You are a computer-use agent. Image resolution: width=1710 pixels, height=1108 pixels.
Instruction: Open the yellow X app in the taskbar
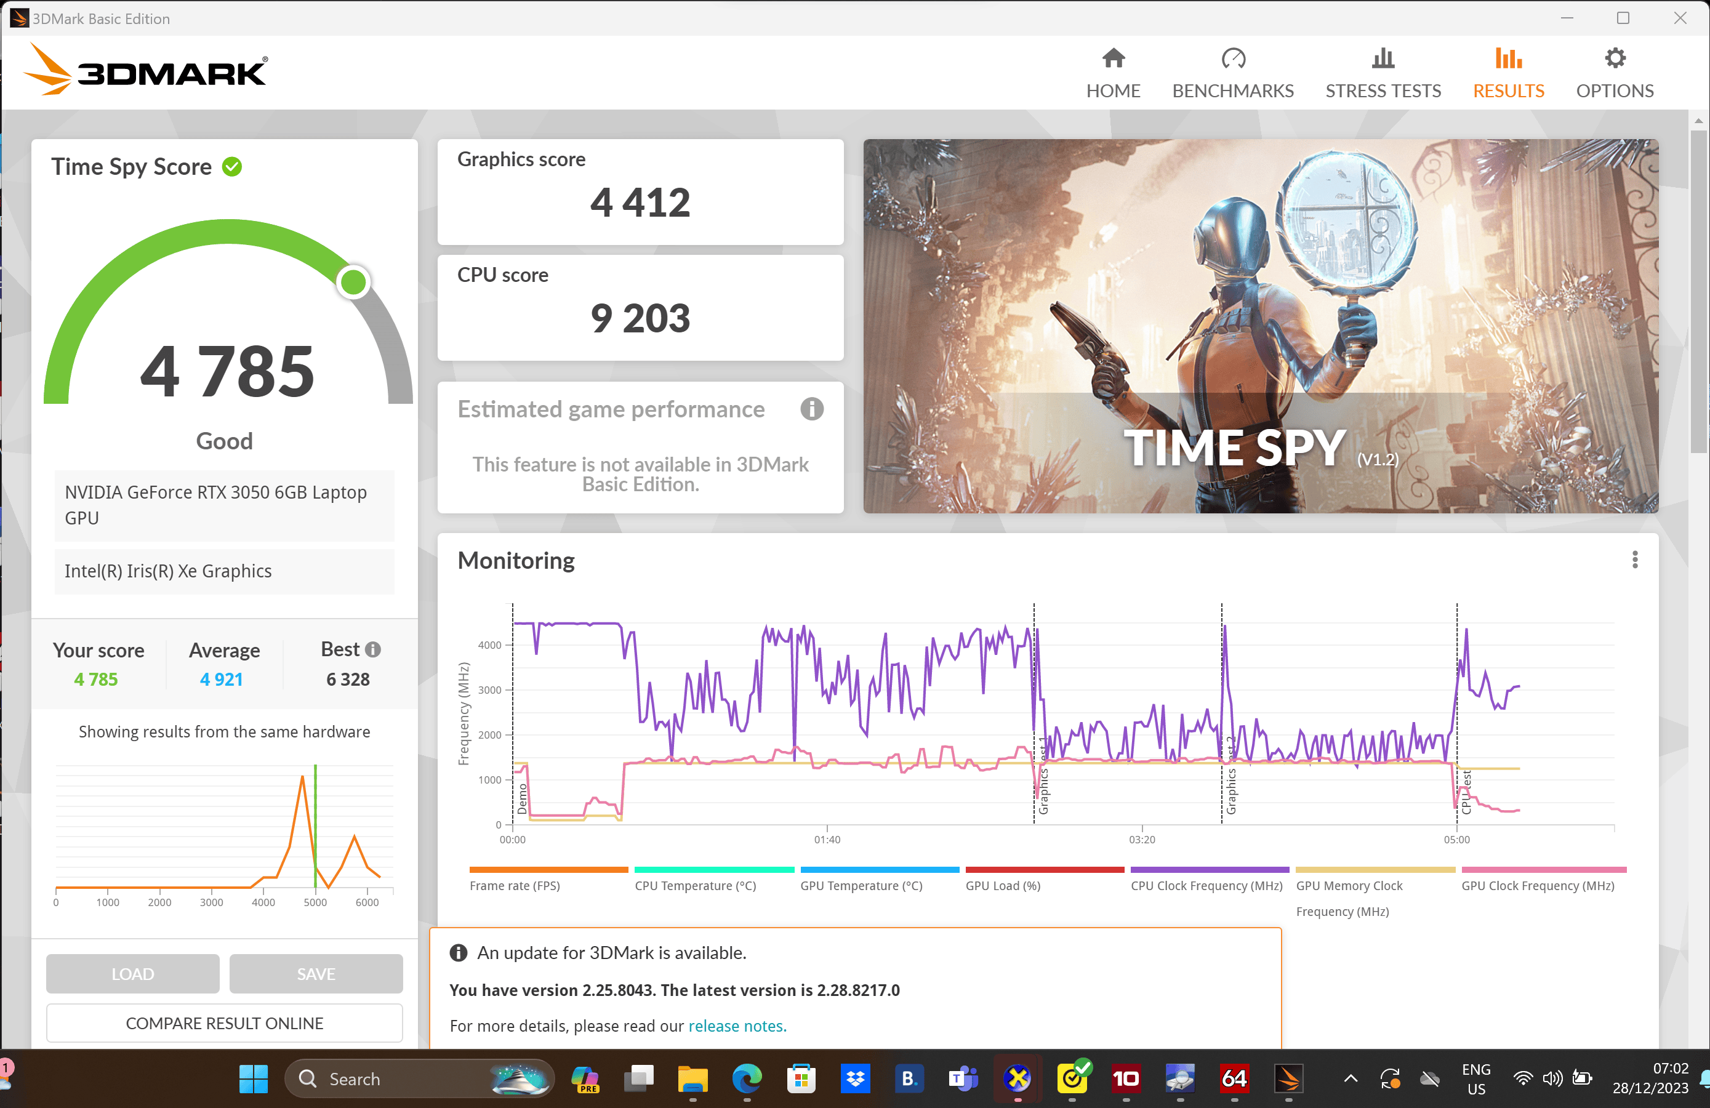[1018, 1078]
